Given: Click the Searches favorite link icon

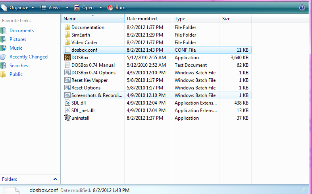Looking at the screenshot, I should tap(3, 66).
